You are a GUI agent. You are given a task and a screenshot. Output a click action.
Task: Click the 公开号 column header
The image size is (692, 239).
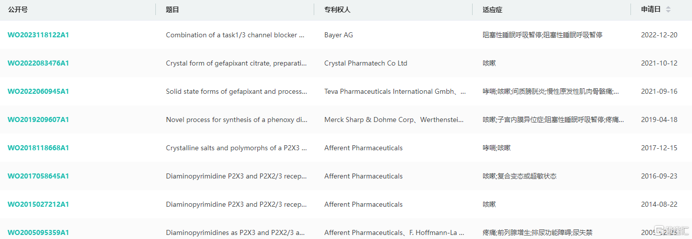coord(17,10)
